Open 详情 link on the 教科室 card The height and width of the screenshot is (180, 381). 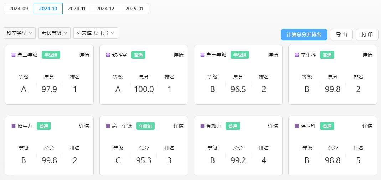click(x=179, y=55)
